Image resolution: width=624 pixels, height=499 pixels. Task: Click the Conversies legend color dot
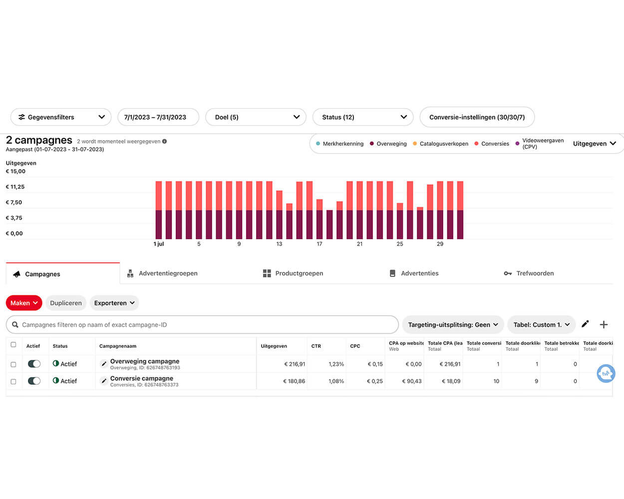pyautogui.click(x=476, y=144)
